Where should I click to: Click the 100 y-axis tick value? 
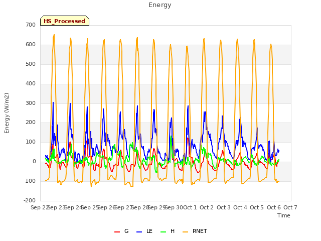click(x=31, y=142)
